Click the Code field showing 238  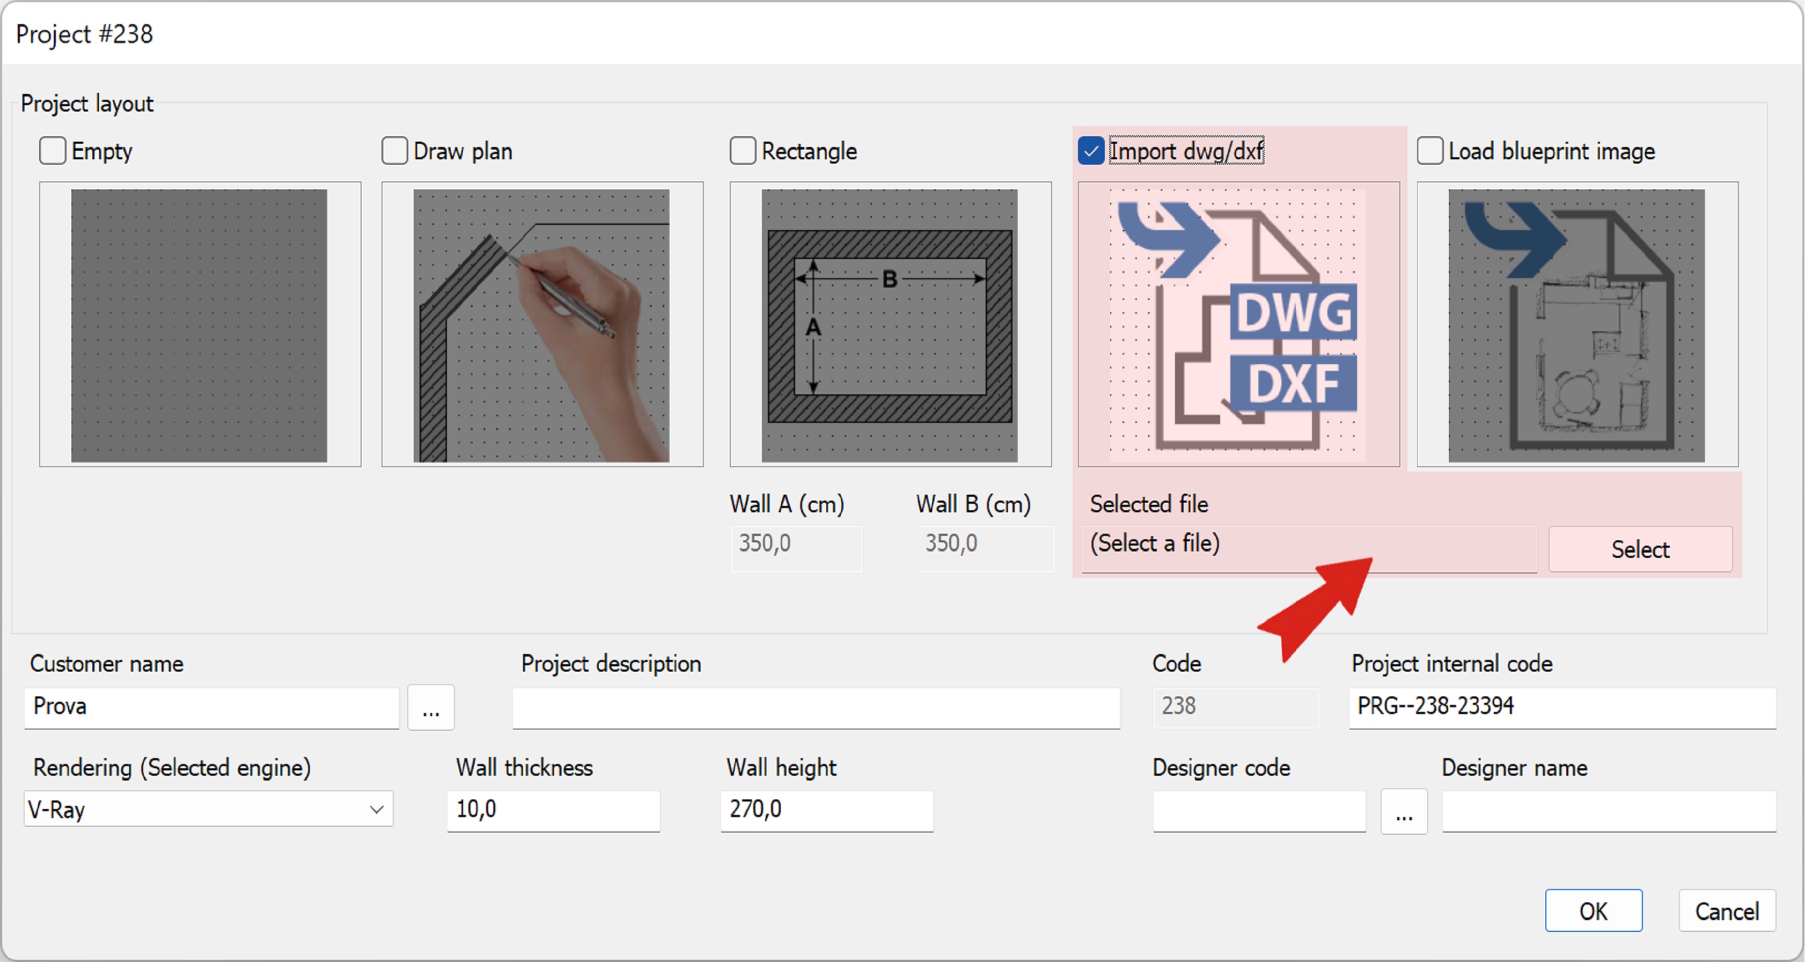pyautogui.click(x=1236, y=708)
